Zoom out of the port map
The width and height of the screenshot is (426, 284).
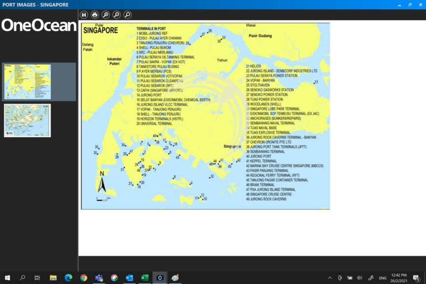click(116, 15)
